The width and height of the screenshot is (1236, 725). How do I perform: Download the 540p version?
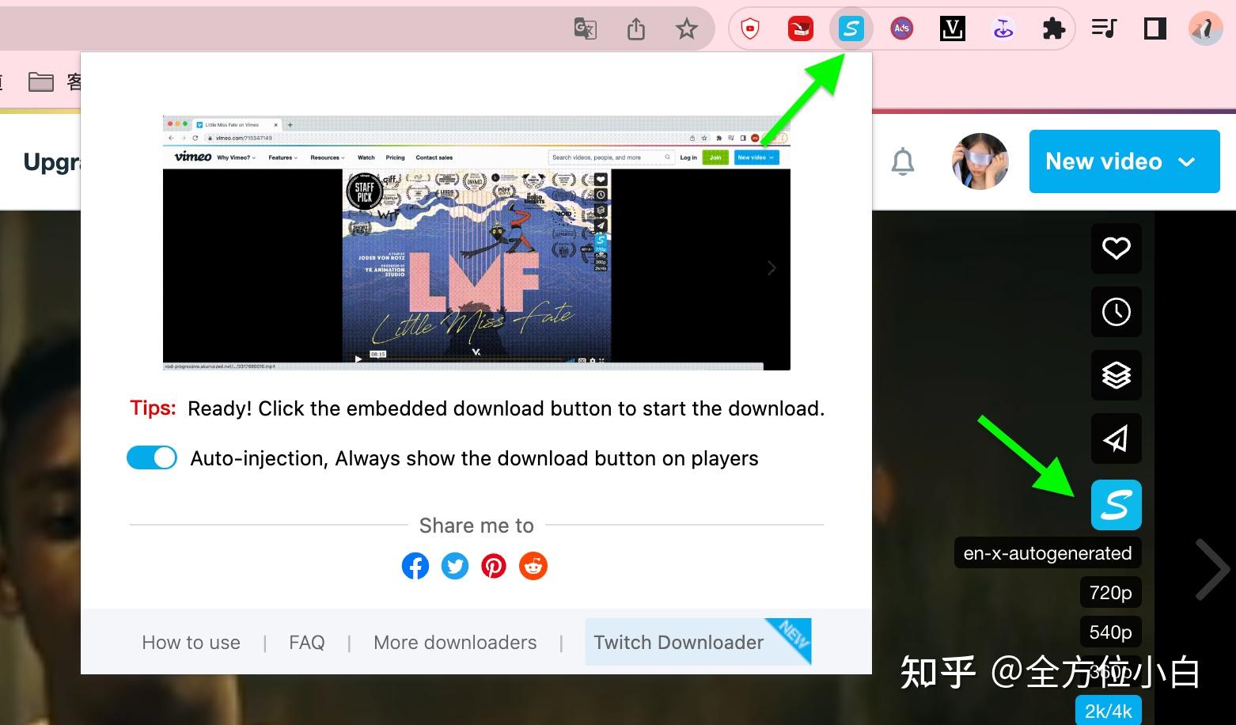click(x=1111, y=632)
